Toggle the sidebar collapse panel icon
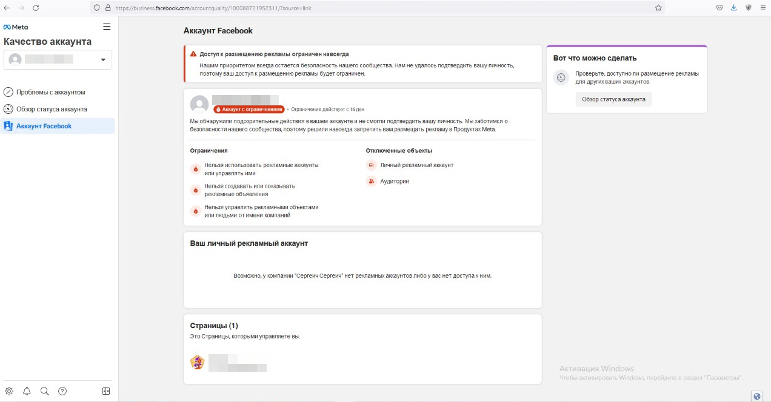 point(106,391)
